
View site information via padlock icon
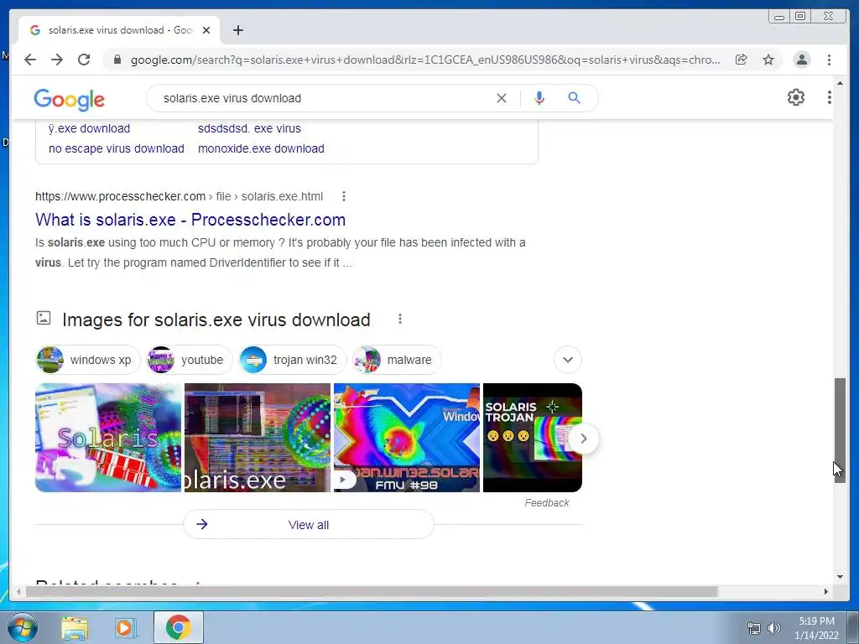click(x=117, y=60)
